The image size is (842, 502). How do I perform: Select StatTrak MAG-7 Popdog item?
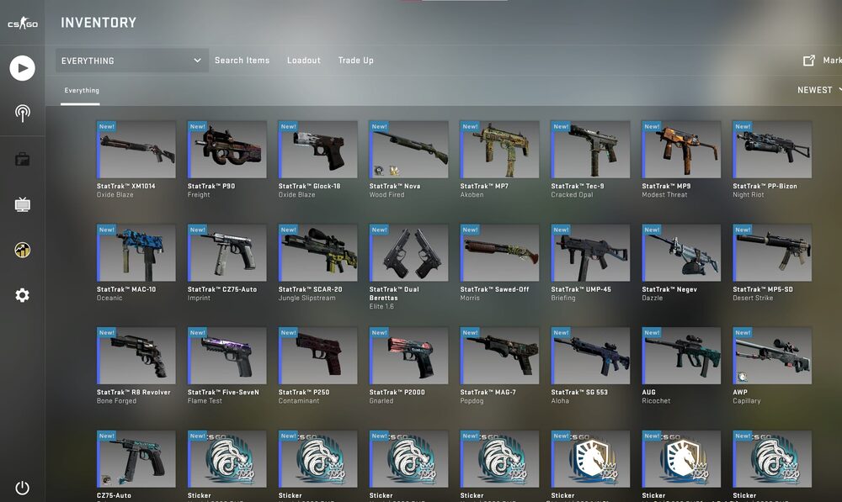click(499, 355)
